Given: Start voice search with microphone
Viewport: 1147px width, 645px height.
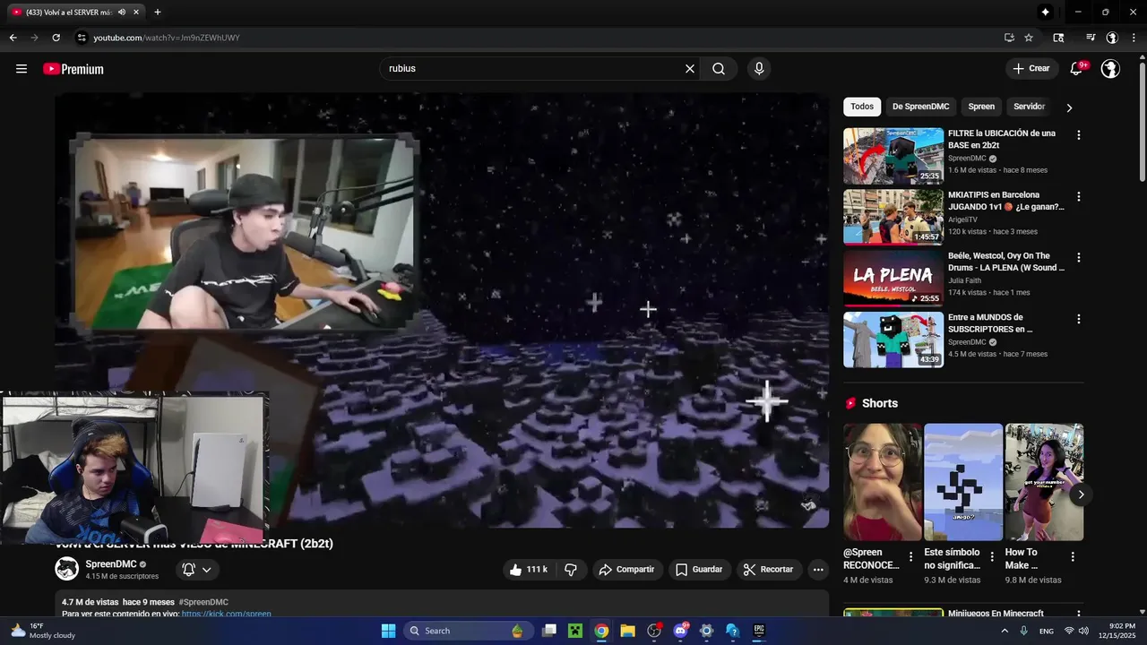Looking at the screenshot, I should pos(759,69).
